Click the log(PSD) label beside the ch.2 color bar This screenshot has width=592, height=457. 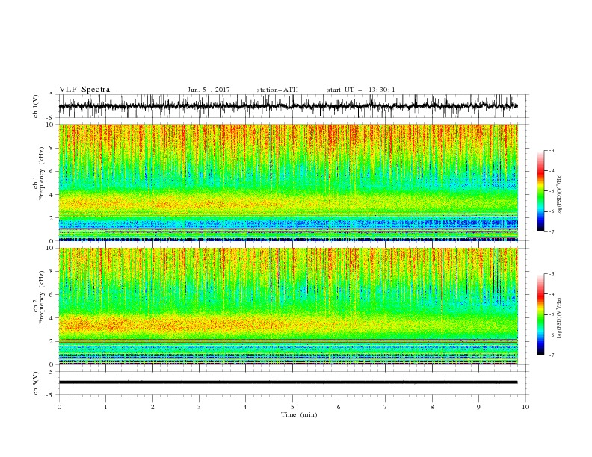(x=560, y=318)
